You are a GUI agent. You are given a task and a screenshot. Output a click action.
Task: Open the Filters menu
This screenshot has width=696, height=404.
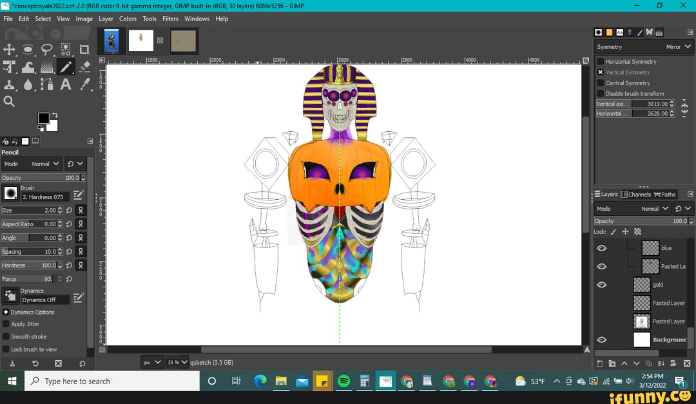[170, 19]
